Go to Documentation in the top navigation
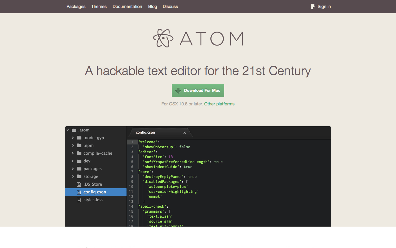 point(127,7)
